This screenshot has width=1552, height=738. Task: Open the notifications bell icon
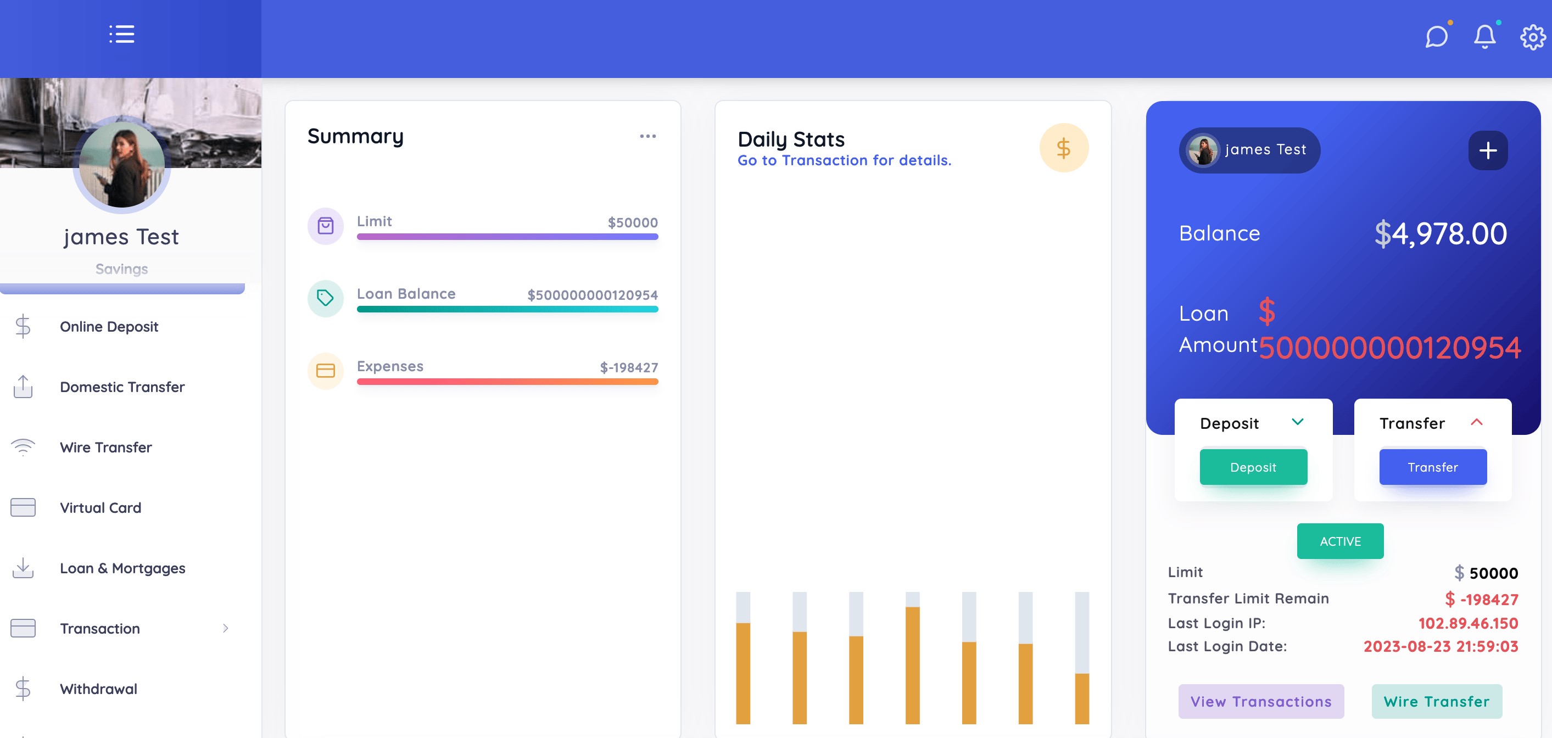tap(1484, 37)
